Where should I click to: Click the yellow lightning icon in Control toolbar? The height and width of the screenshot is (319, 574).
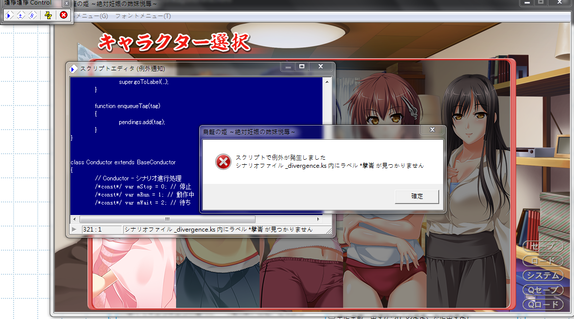pyautogui.click(x=48, y=15)
